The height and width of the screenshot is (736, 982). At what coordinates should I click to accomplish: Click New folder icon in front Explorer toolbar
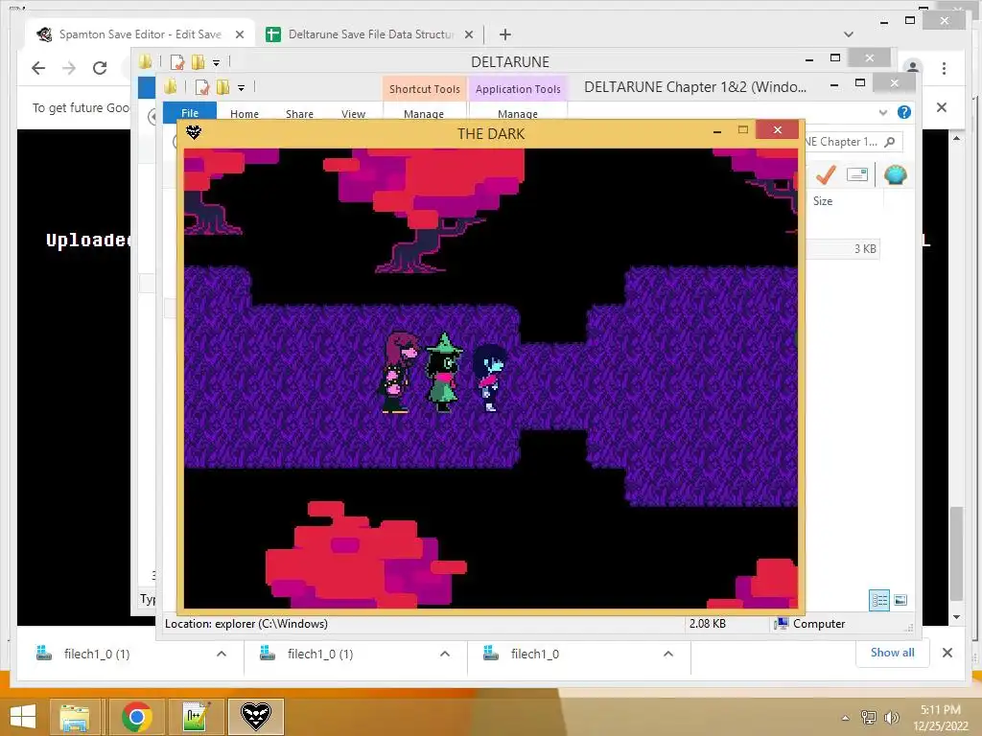pos(222,87)
